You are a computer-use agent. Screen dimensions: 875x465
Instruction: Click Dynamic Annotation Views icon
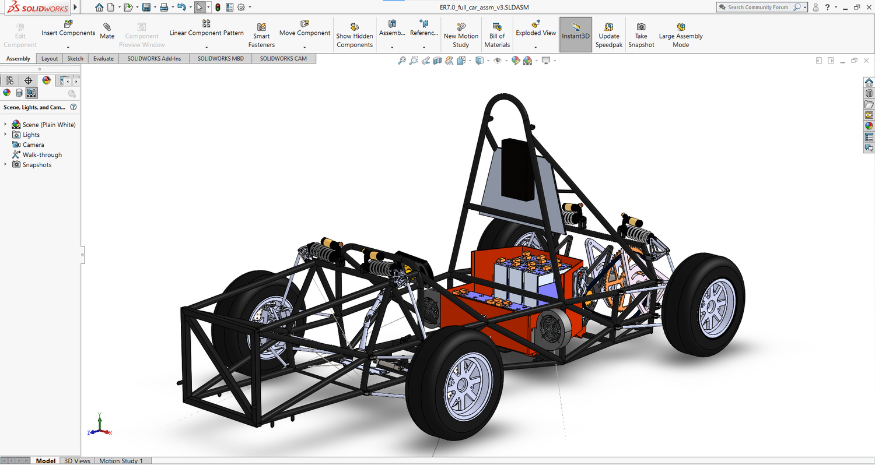(449, 61)
